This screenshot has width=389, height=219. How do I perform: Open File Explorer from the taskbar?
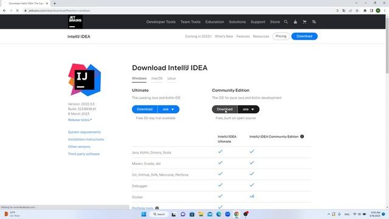tap(201, 214)
